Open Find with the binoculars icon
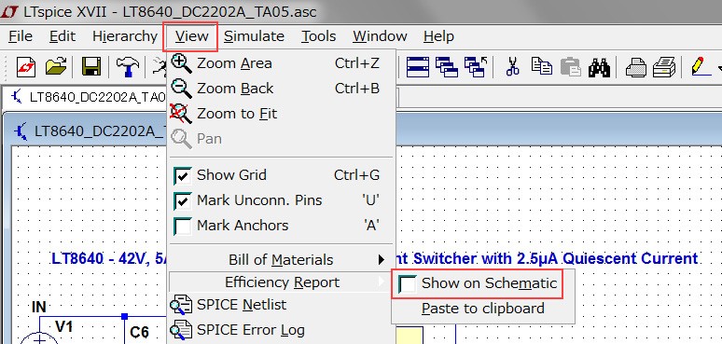722x344 pixels. click(599, 68)
